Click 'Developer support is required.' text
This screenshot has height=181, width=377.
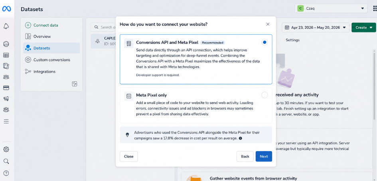[158, 75]
